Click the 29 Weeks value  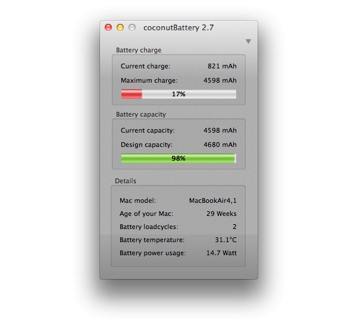coord(221,214)
